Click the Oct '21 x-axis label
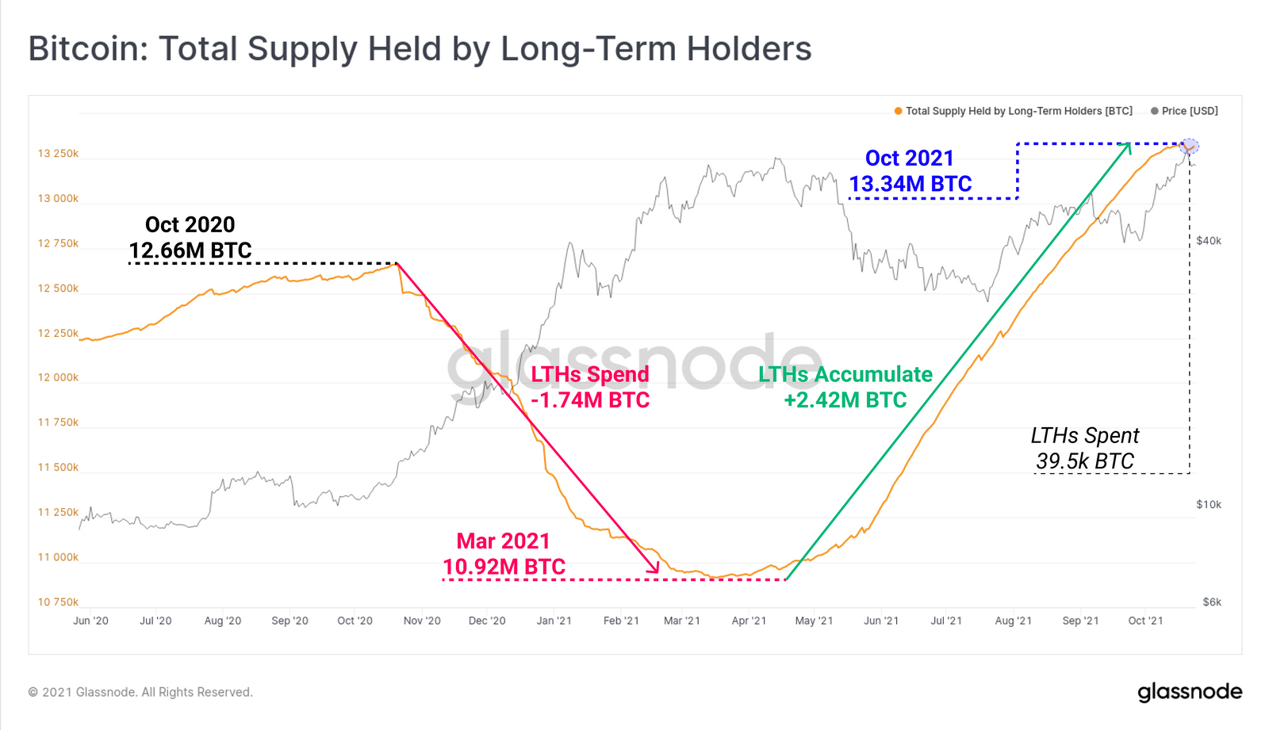 pyautogui.click(x=1145, y=621)
